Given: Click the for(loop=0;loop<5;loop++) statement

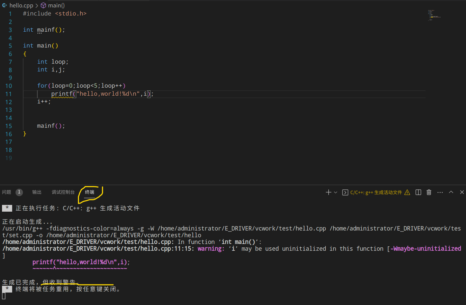Looking at the screenshot, I should coord(81,86).
